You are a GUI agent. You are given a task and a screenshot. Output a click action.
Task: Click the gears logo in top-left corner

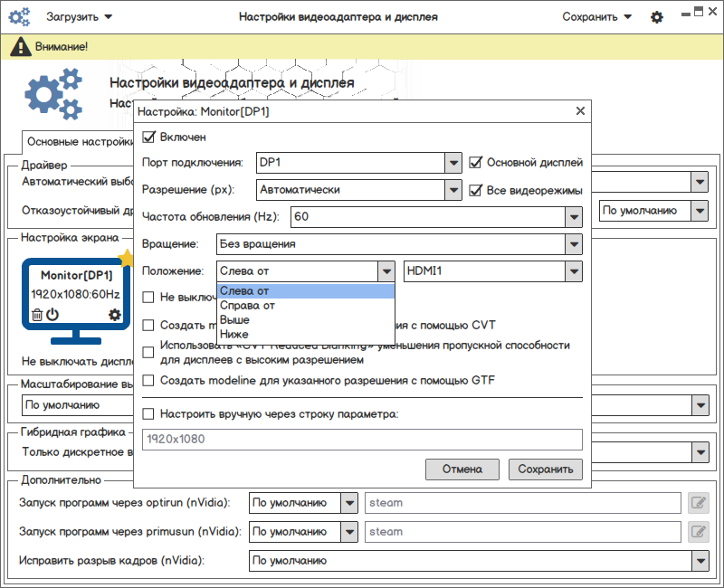[x=20, y=17]
